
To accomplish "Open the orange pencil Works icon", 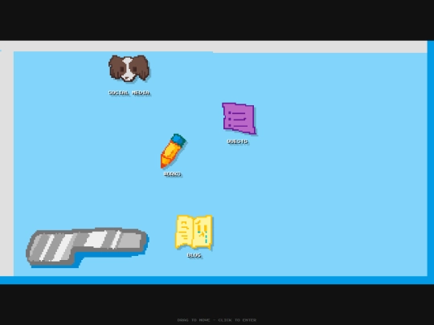I will click(x=174, y=151).
